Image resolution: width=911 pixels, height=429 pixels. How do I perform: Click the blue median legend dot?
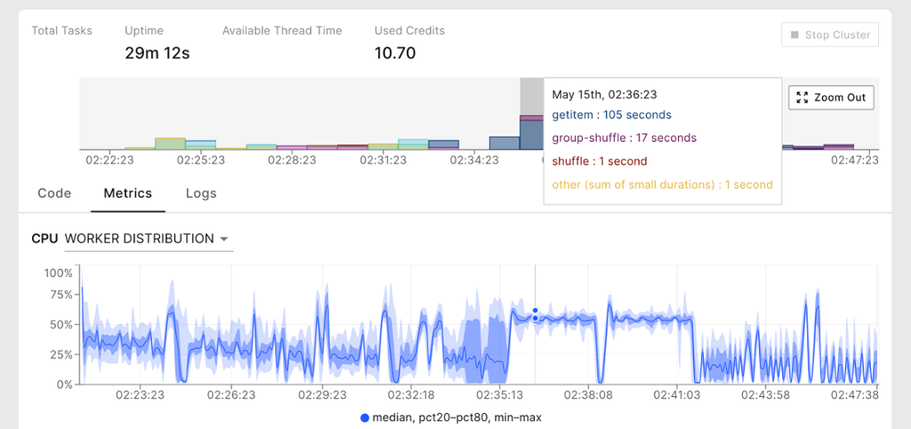365,417
